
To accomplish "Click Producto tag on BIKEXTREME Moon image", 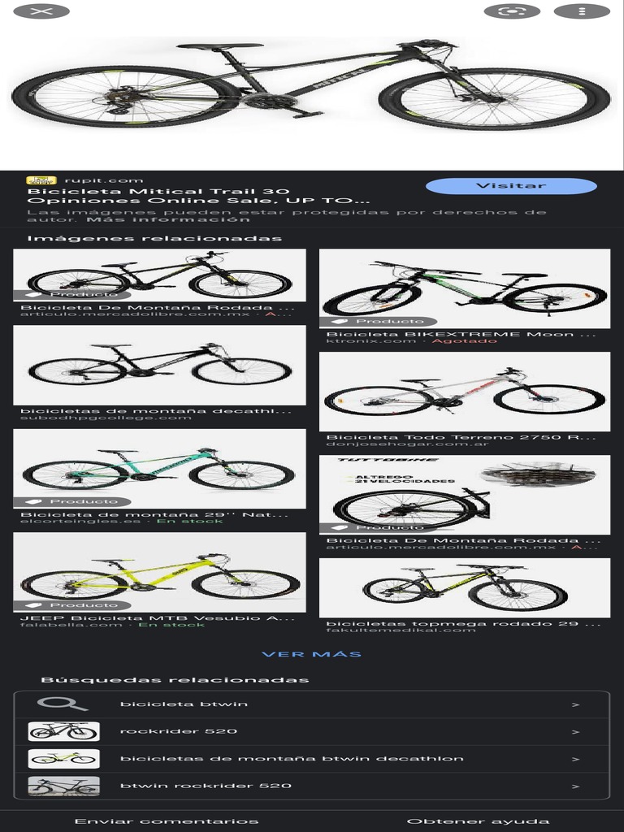I will click(x=379, y=321).
